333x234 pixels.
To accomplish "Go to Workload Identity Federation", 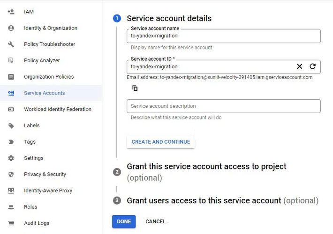I will (x=58, y=110).
